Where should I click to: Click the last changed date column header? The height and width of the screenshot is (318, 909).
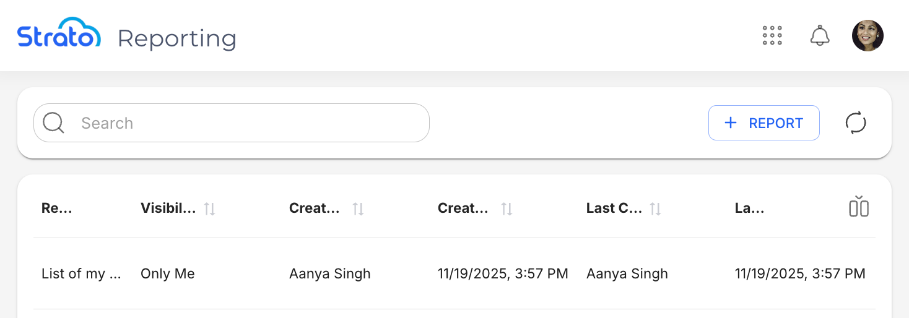tap(749, 208)
